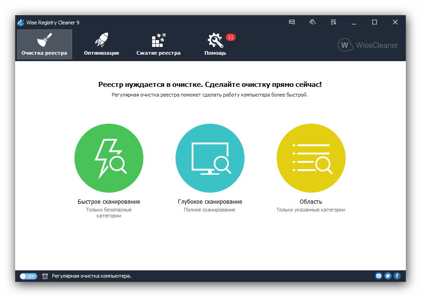
Task: Click the green Быстрое сканирование icon
Action: tap(108, 158)
